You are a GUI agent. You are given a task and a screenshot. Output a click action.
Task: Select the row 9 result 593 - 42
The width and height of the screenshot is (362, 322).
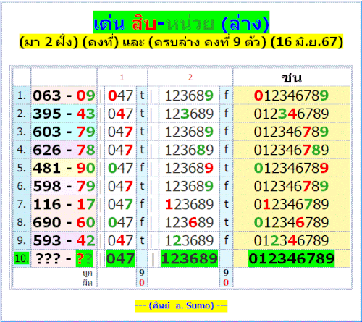64,240
